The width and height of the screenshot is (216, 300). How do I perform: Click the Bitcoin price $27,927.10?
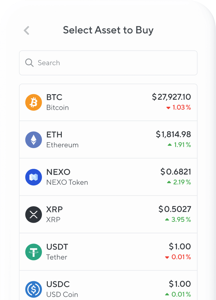coord(171,97)
